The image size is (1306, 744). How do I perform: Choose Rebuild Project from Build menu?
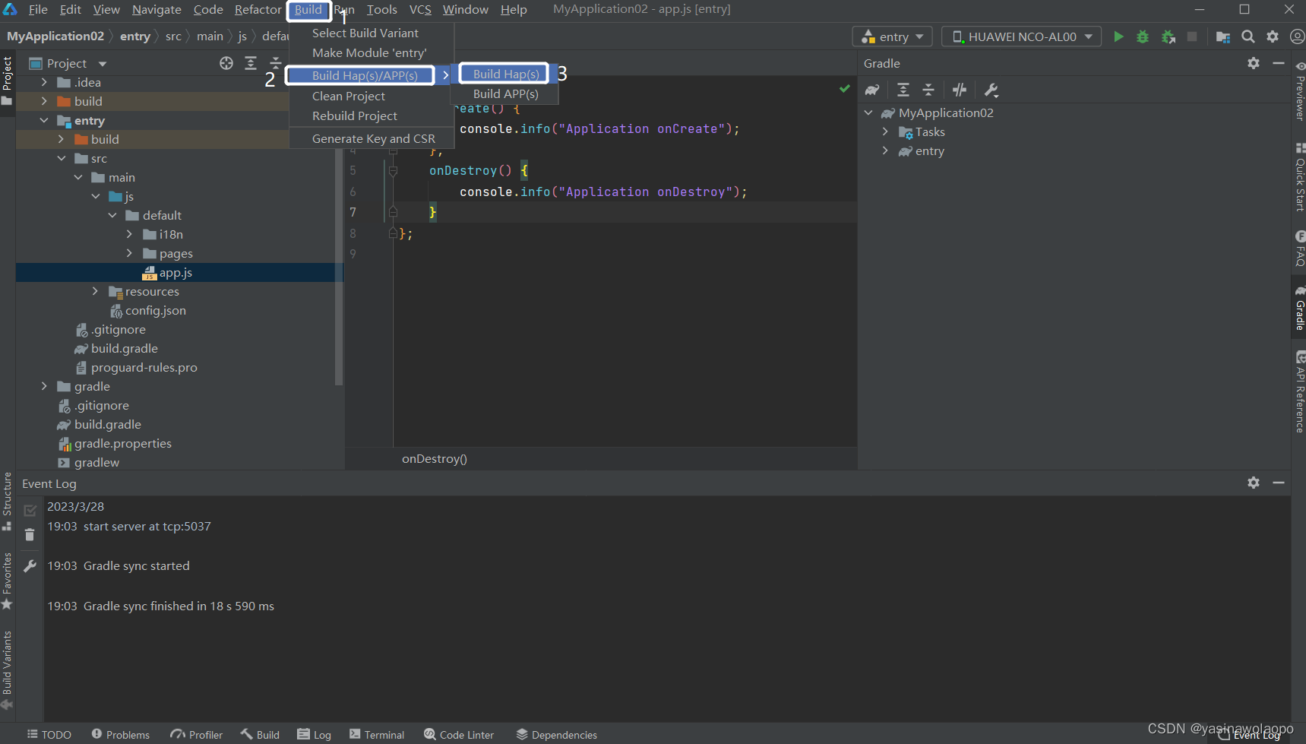[372, 116]
